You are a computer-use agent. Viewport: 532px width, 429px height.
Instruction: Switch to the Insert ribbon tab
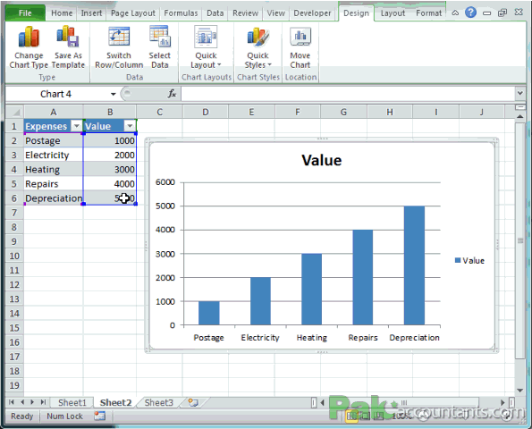91,13
